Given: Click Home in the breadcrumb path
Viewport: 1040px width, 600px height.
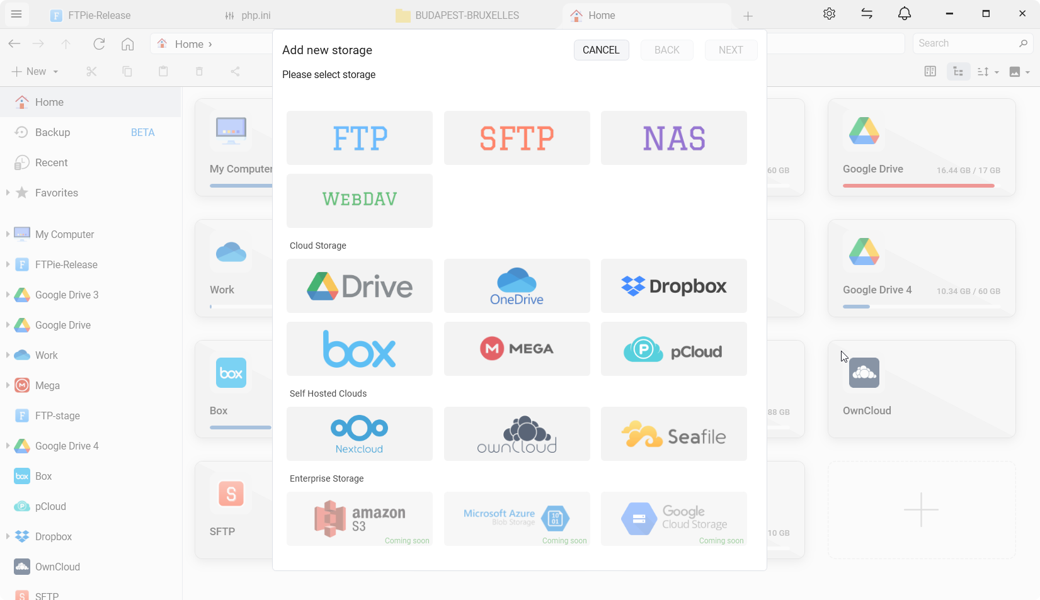Looking at the screenshot, I should pos(189,44).
